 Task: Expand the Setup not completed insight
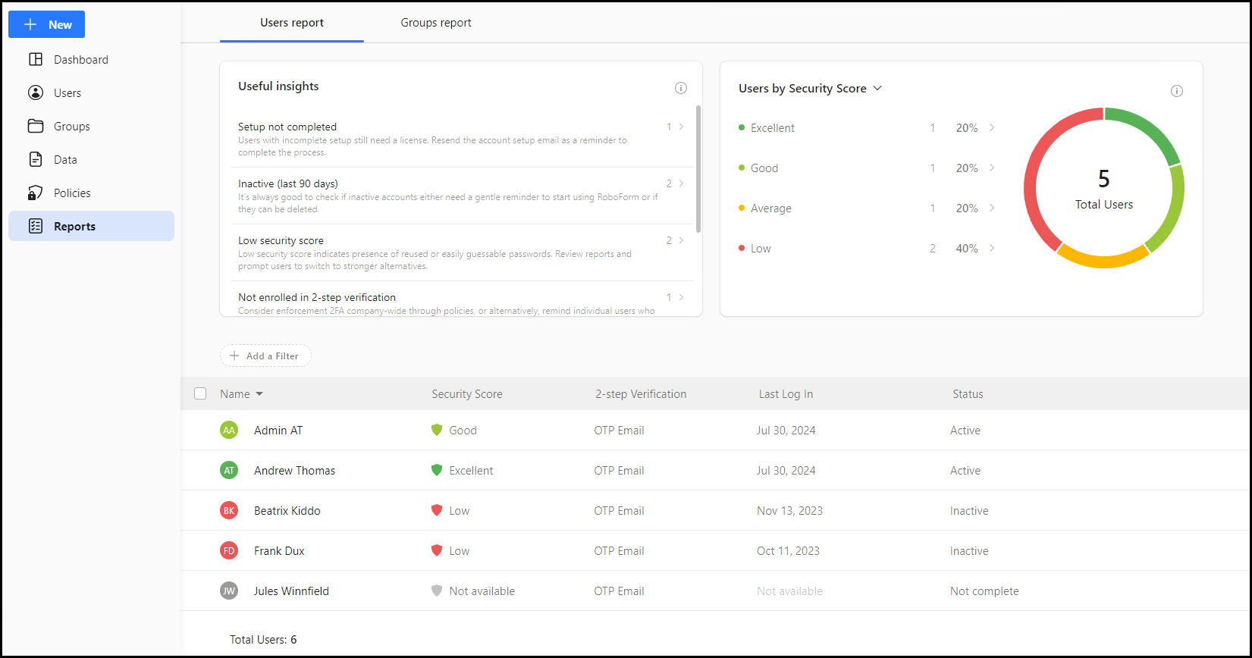point(681,127)
